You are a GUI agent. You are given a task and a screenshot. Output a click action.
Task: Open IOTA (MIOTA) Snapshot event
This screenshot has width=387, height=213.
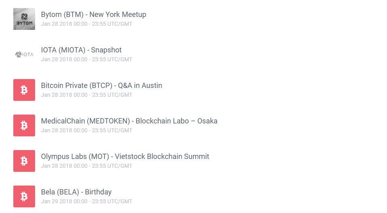click(81, 50)
